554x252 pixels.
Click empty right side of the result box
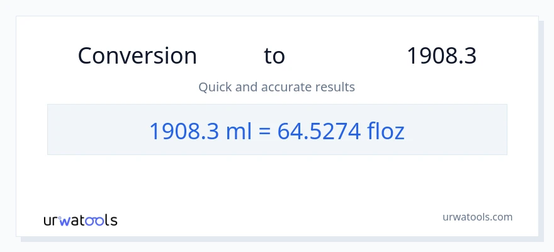tap(460, 130)
